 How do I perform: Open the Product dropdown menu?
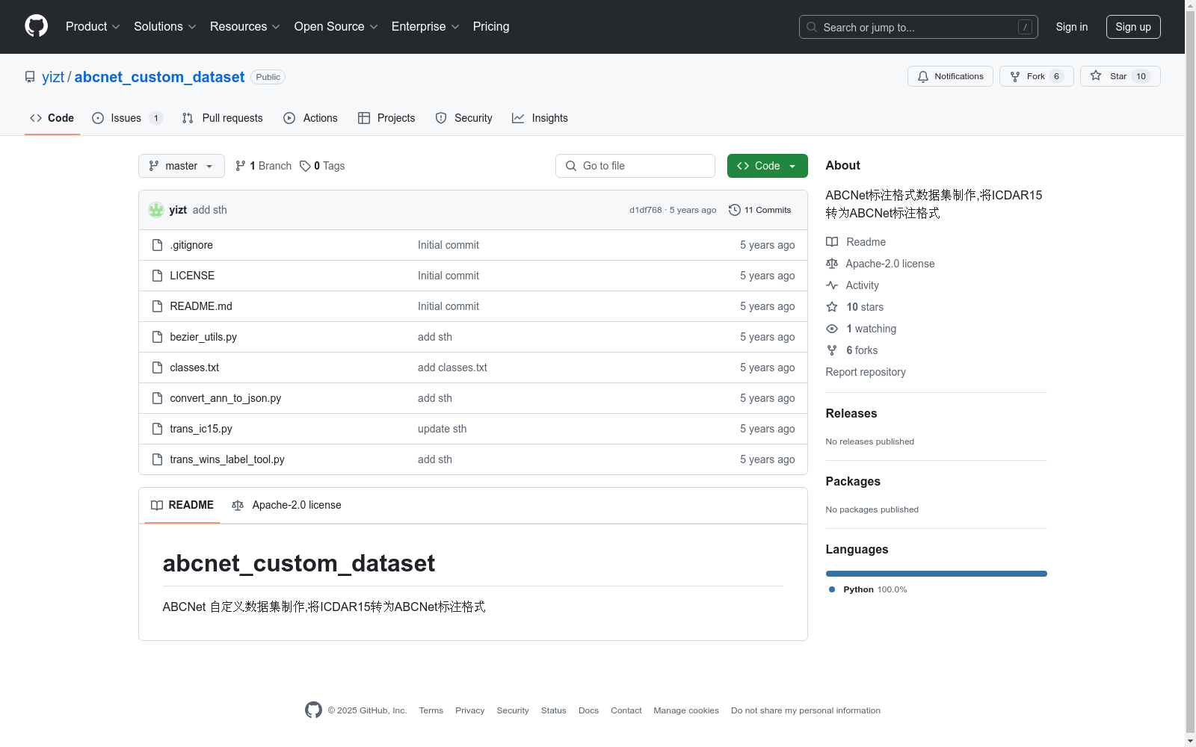click(x=93, y=26)
